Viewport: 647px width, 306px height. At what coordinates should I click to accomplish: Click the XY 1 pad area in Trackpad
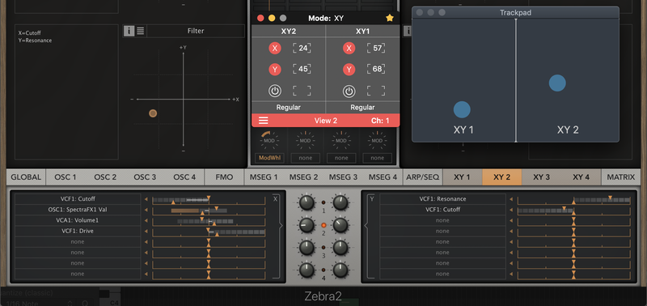point(463,80)
